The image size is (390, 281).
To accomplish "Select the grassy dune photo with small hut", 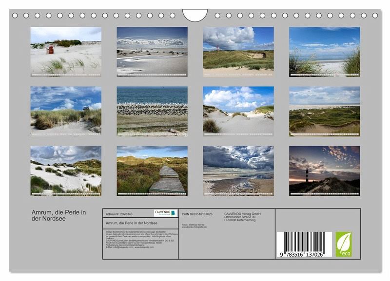I will click(x=66, y=111).
